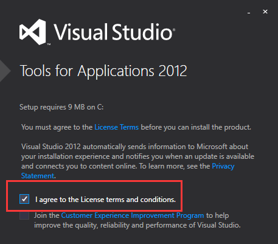Close the Visual Studio setup dialog

coord(265,12)
